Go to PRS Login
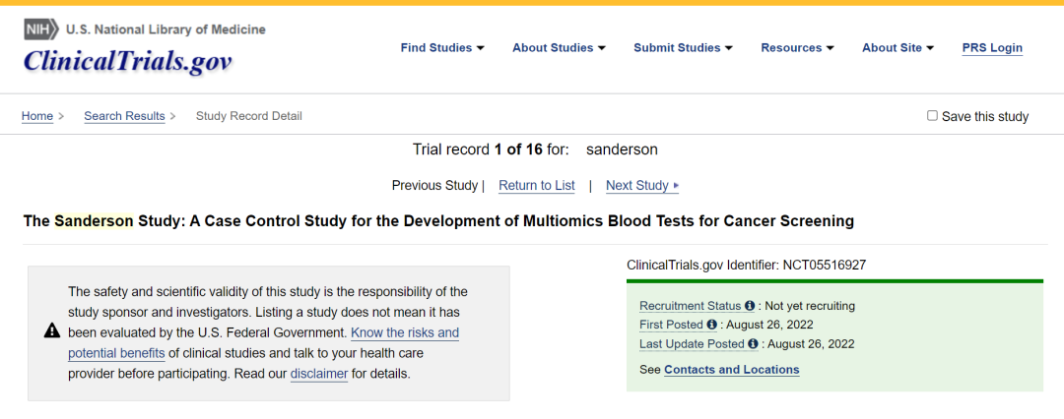This screenshot has width=1064, height=419. [x=992, y=47]
